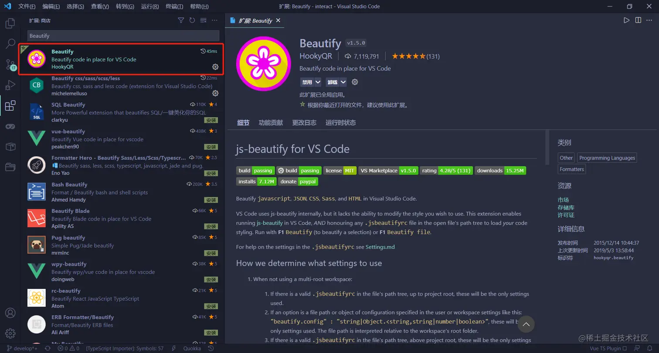This screenshot has width=659, height=353.
Task: Split the editor to the right
Action: [638, 20]
